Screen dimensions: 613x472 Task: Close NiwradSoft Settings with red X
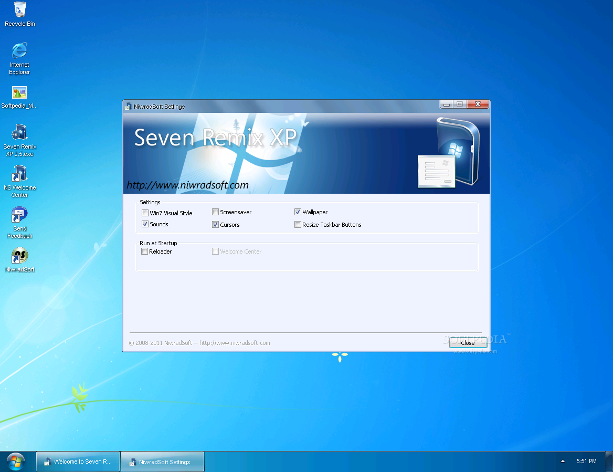click(478, 104)
